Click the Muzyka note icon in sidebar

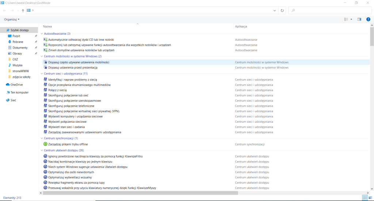point(9,65)
